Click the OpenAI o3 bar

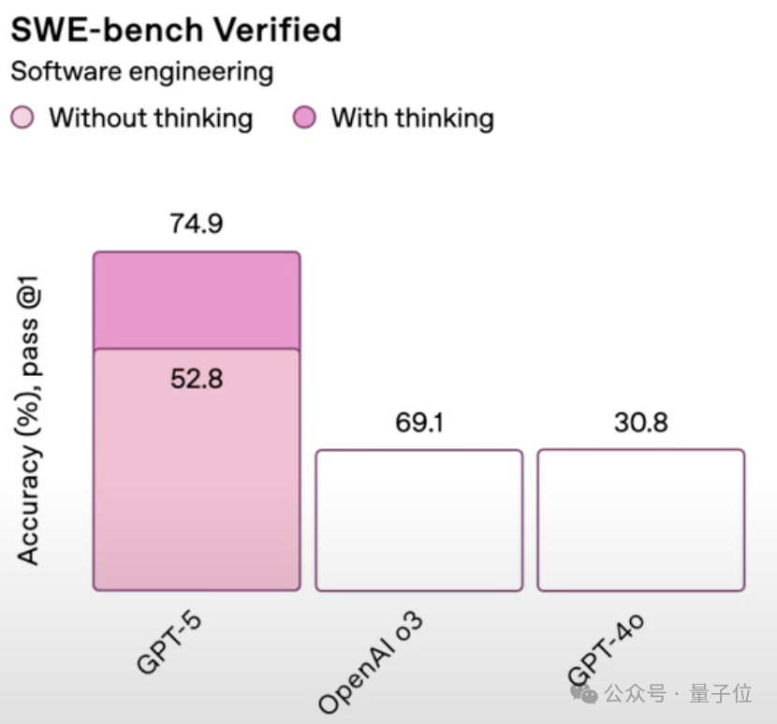(419, 520)
